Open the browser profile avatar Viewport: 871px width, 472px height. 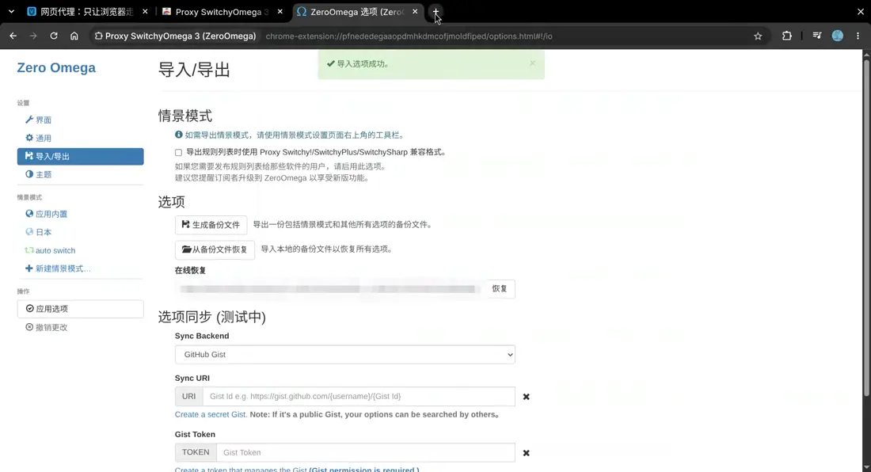[838, 36]
